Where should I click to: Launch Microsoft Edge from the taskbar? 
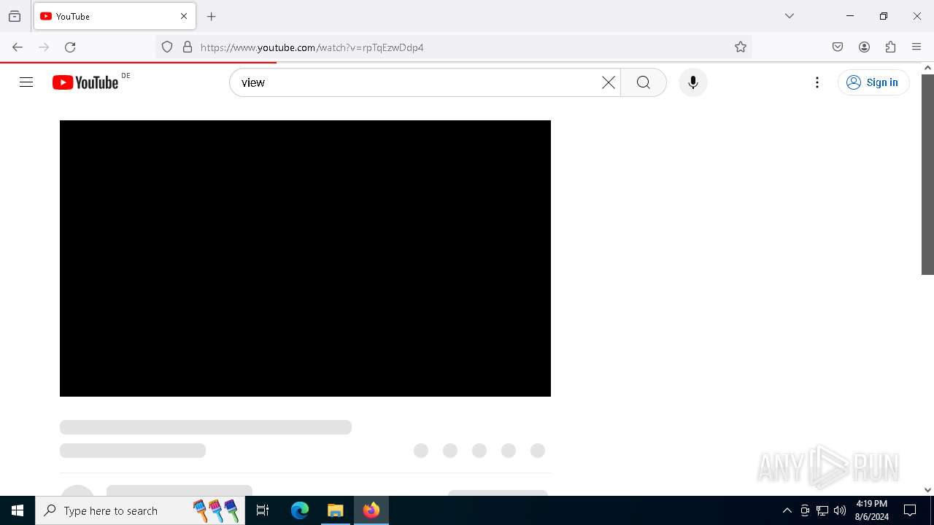point(300,510)
